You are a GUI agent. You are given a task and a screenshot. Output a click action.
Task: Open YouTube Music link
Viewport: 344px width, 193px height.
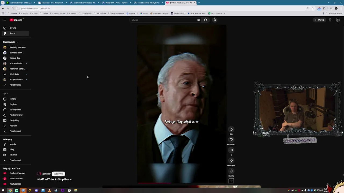click(15, 179)
